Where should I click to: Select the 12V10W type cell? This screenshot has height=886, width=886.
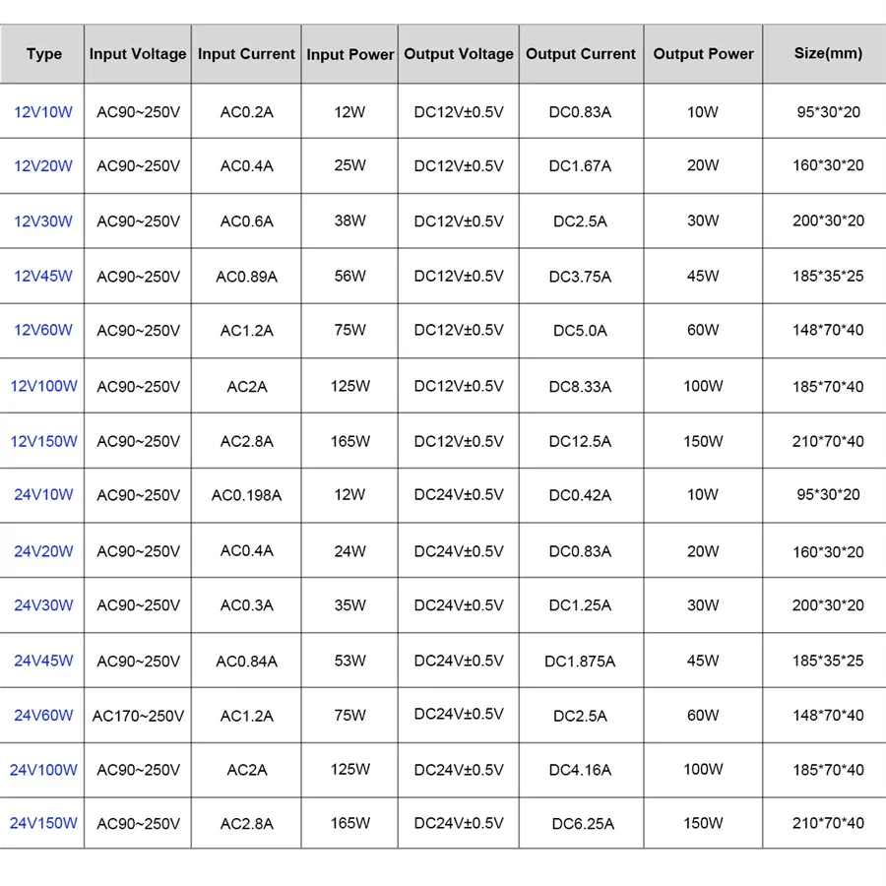coord(43,112)
